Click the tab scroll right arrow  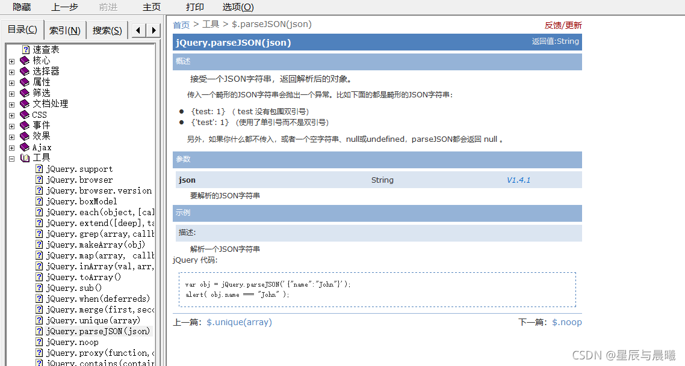[x=153, y=30]
